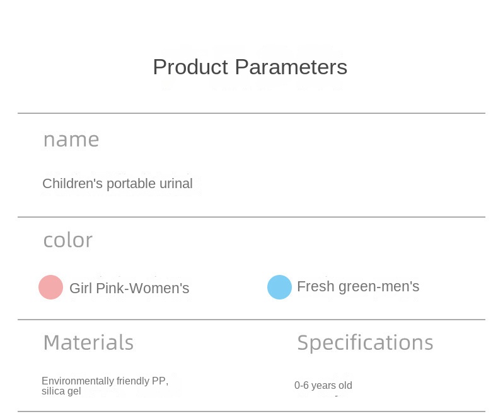This screenshot has width=498, height=414.
Task: Select the blue Fresh green color swatch
Action: tap(279, 287)
